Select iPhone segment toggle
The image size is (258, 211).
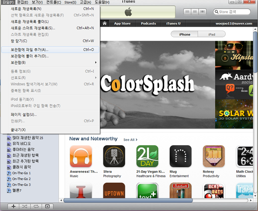click(x=185, y=34)
